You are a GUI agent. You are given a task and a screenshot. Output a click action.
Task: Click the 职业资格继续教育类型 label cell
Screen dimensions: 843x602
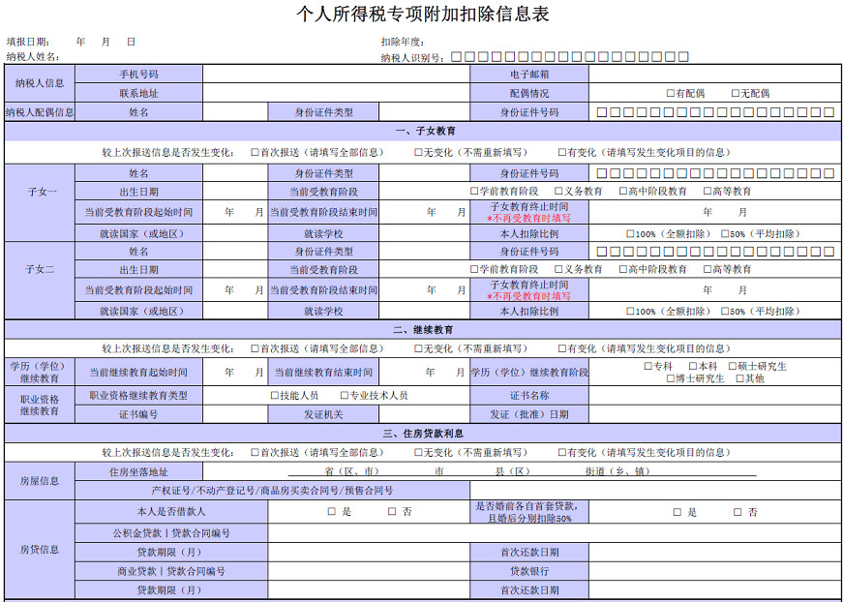138,396
